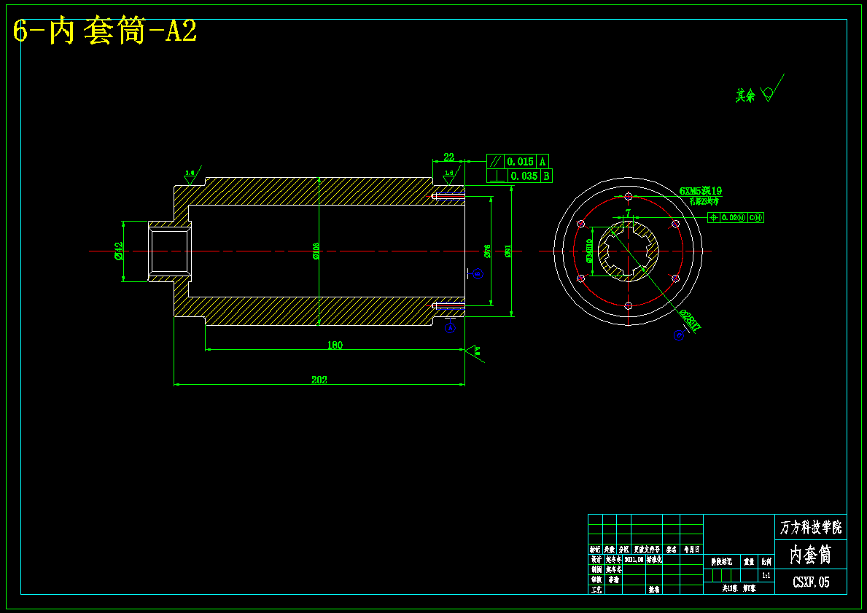Click the '7' keyway width dimension
This screenshot has width=867, height=613.
[x=628, y=213]
